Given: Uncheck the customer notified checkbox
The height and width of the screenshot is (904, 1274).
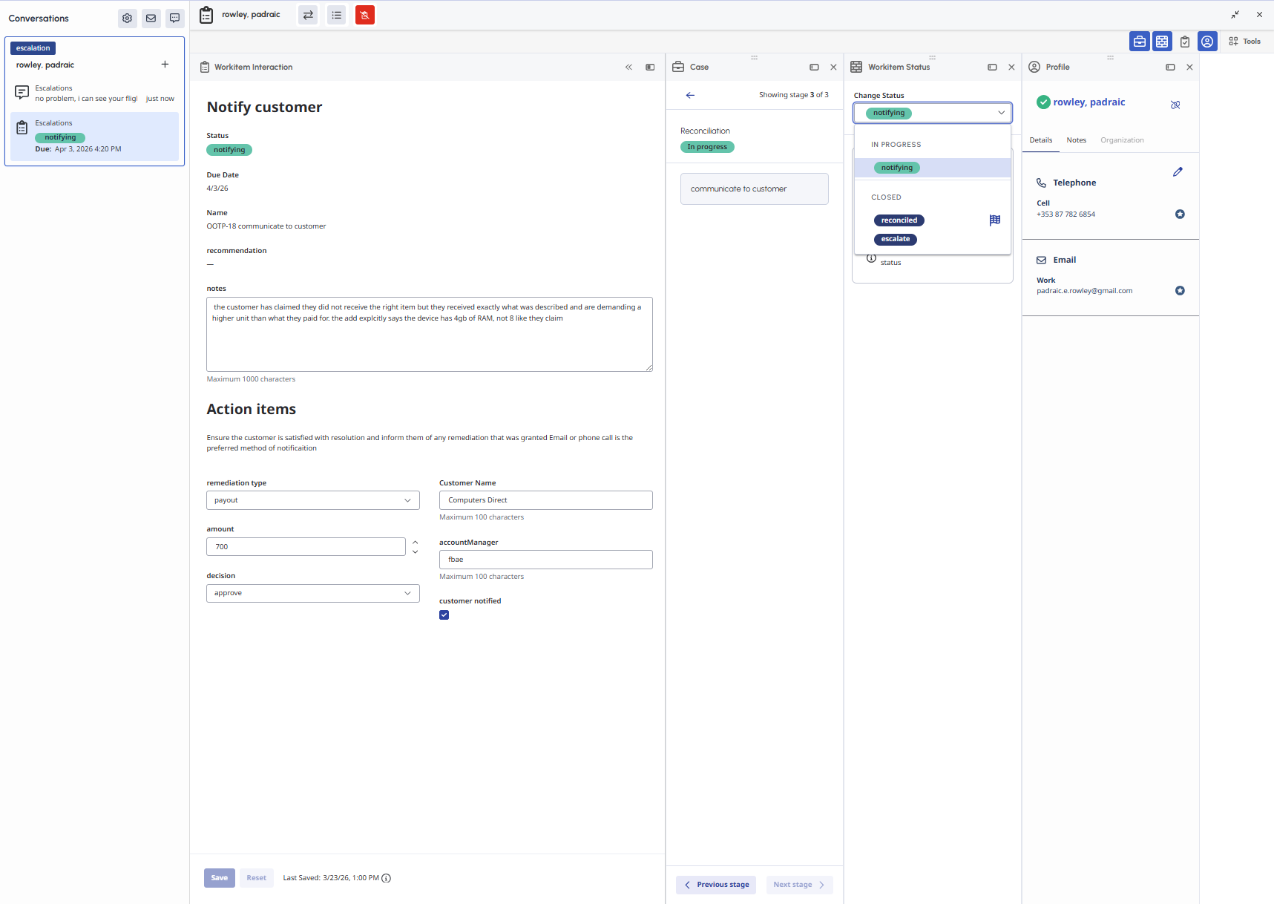Looking at the screenshot, I should tap(444, 615).
